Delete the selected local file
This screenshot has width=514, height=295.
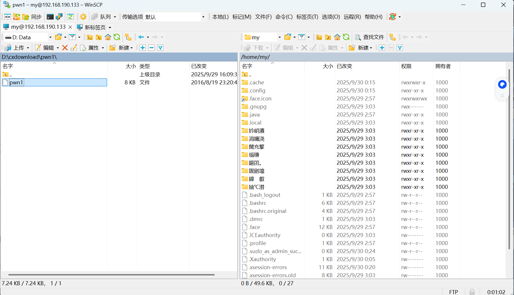pyautogui.click(x=65, y=48)
